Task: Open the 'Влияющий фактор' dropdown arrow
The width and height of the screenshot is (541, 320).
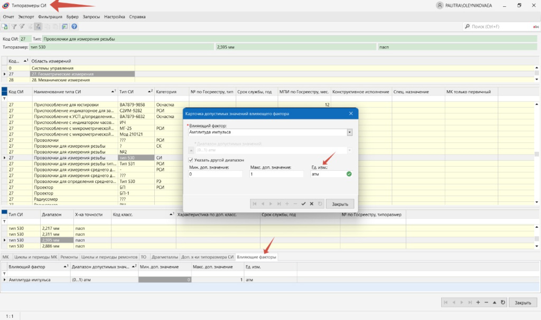Action: (x=350, y=132)
